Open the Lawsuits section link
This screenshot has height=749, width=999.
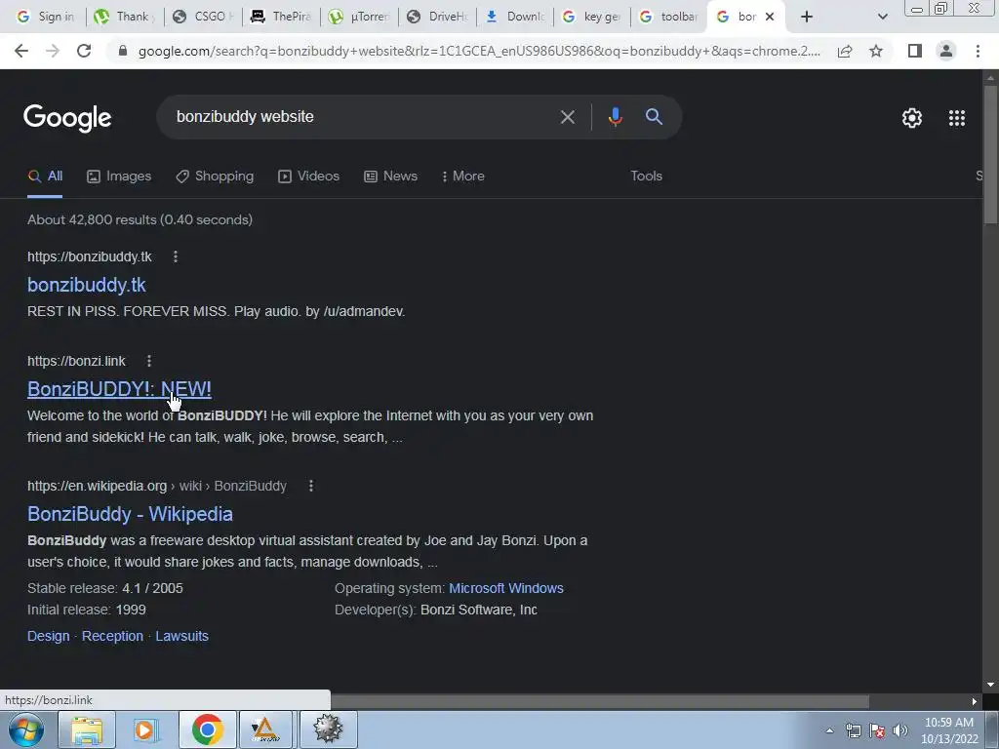[182, 636]
